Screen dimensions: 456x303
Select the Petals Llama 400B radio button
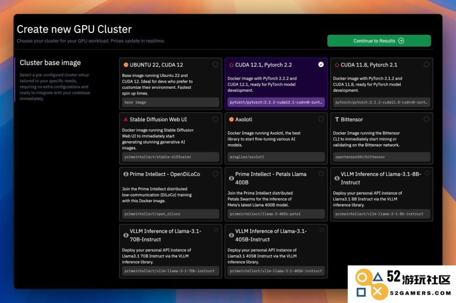[x=321, y=174]
